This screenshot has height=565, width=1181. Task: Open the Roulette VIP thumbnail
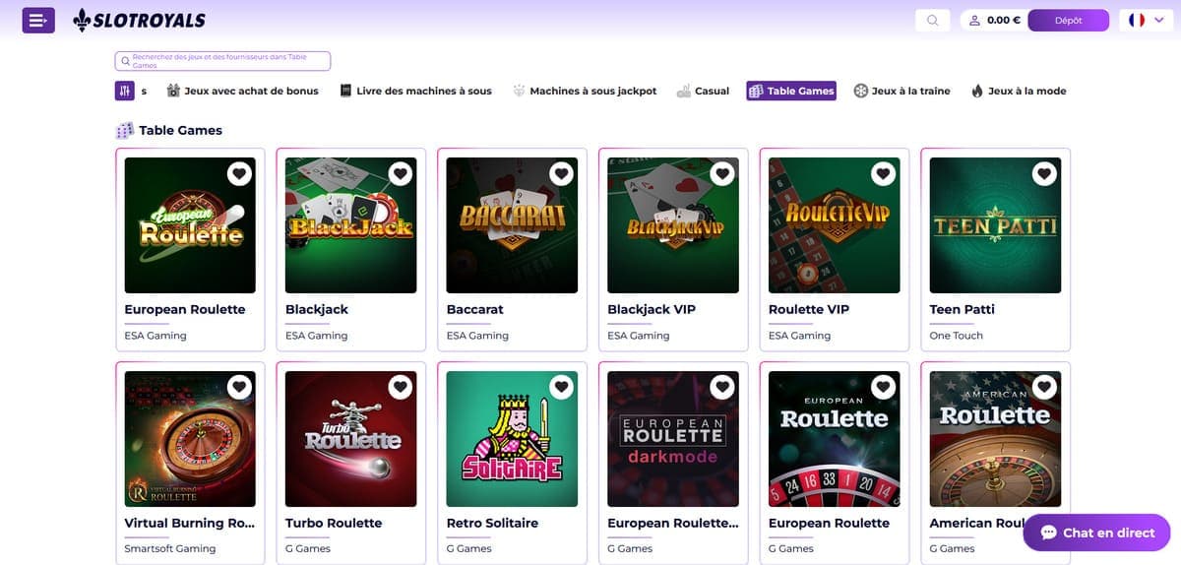point(834,225)
